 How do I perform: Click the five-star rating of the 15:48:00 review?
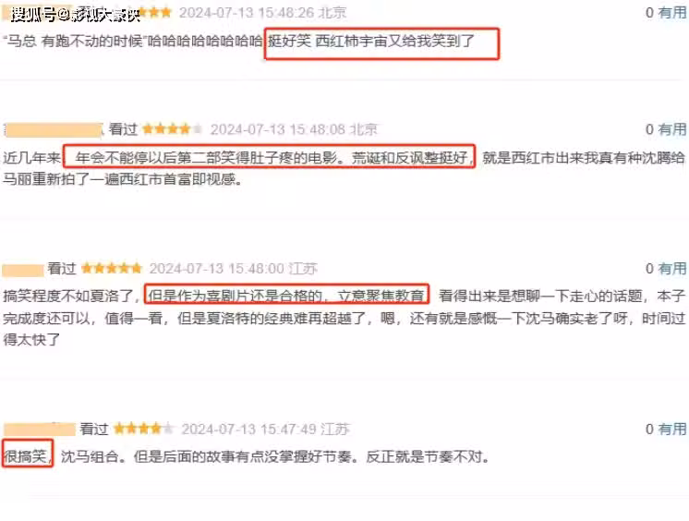(x=112, y=268)
